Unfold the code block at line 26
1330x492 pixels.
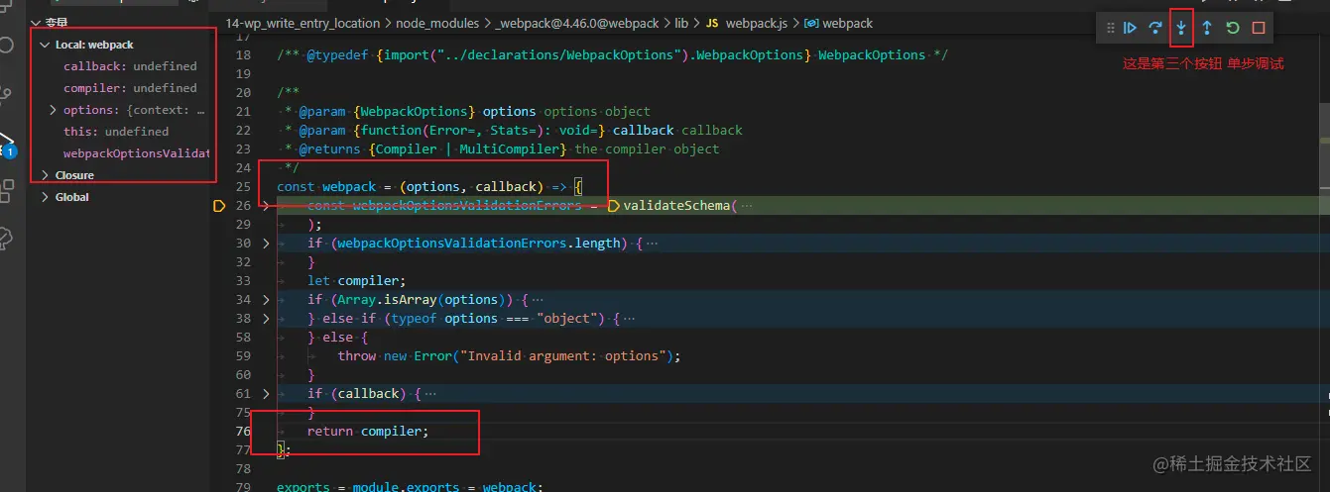coord(266,206)
